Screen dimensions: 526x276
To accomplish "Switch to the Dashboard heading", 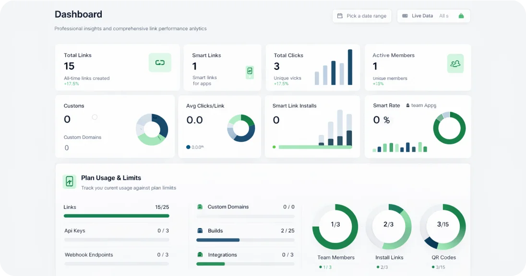I will pyautogui.click(x=78, y=14).
